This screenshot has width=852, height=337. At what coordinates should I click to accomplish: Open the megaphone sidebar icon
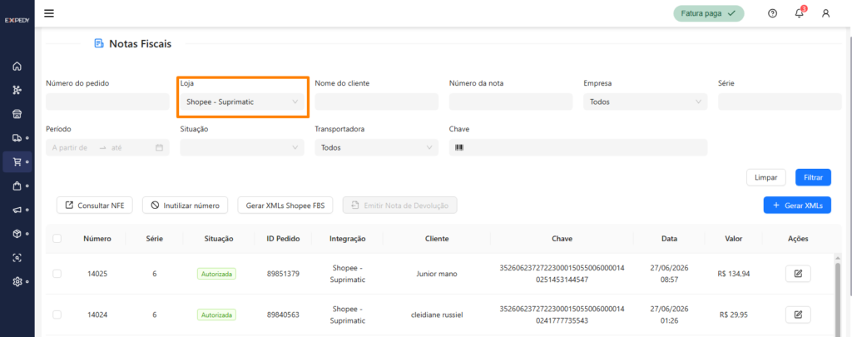[17, 210]
